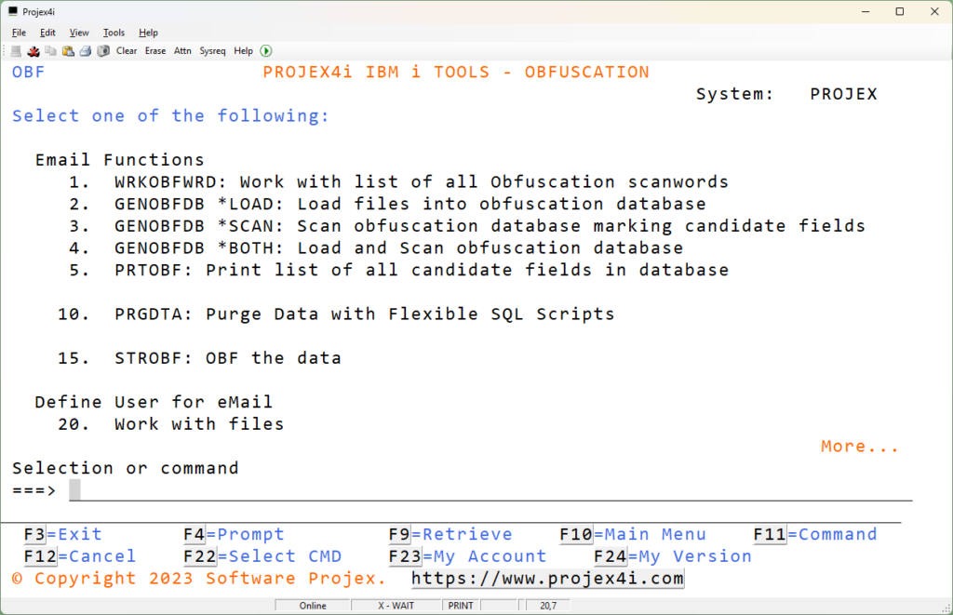Click F12=Cancel function key
The width and height of the screenshot is (953, 615).
80,556
